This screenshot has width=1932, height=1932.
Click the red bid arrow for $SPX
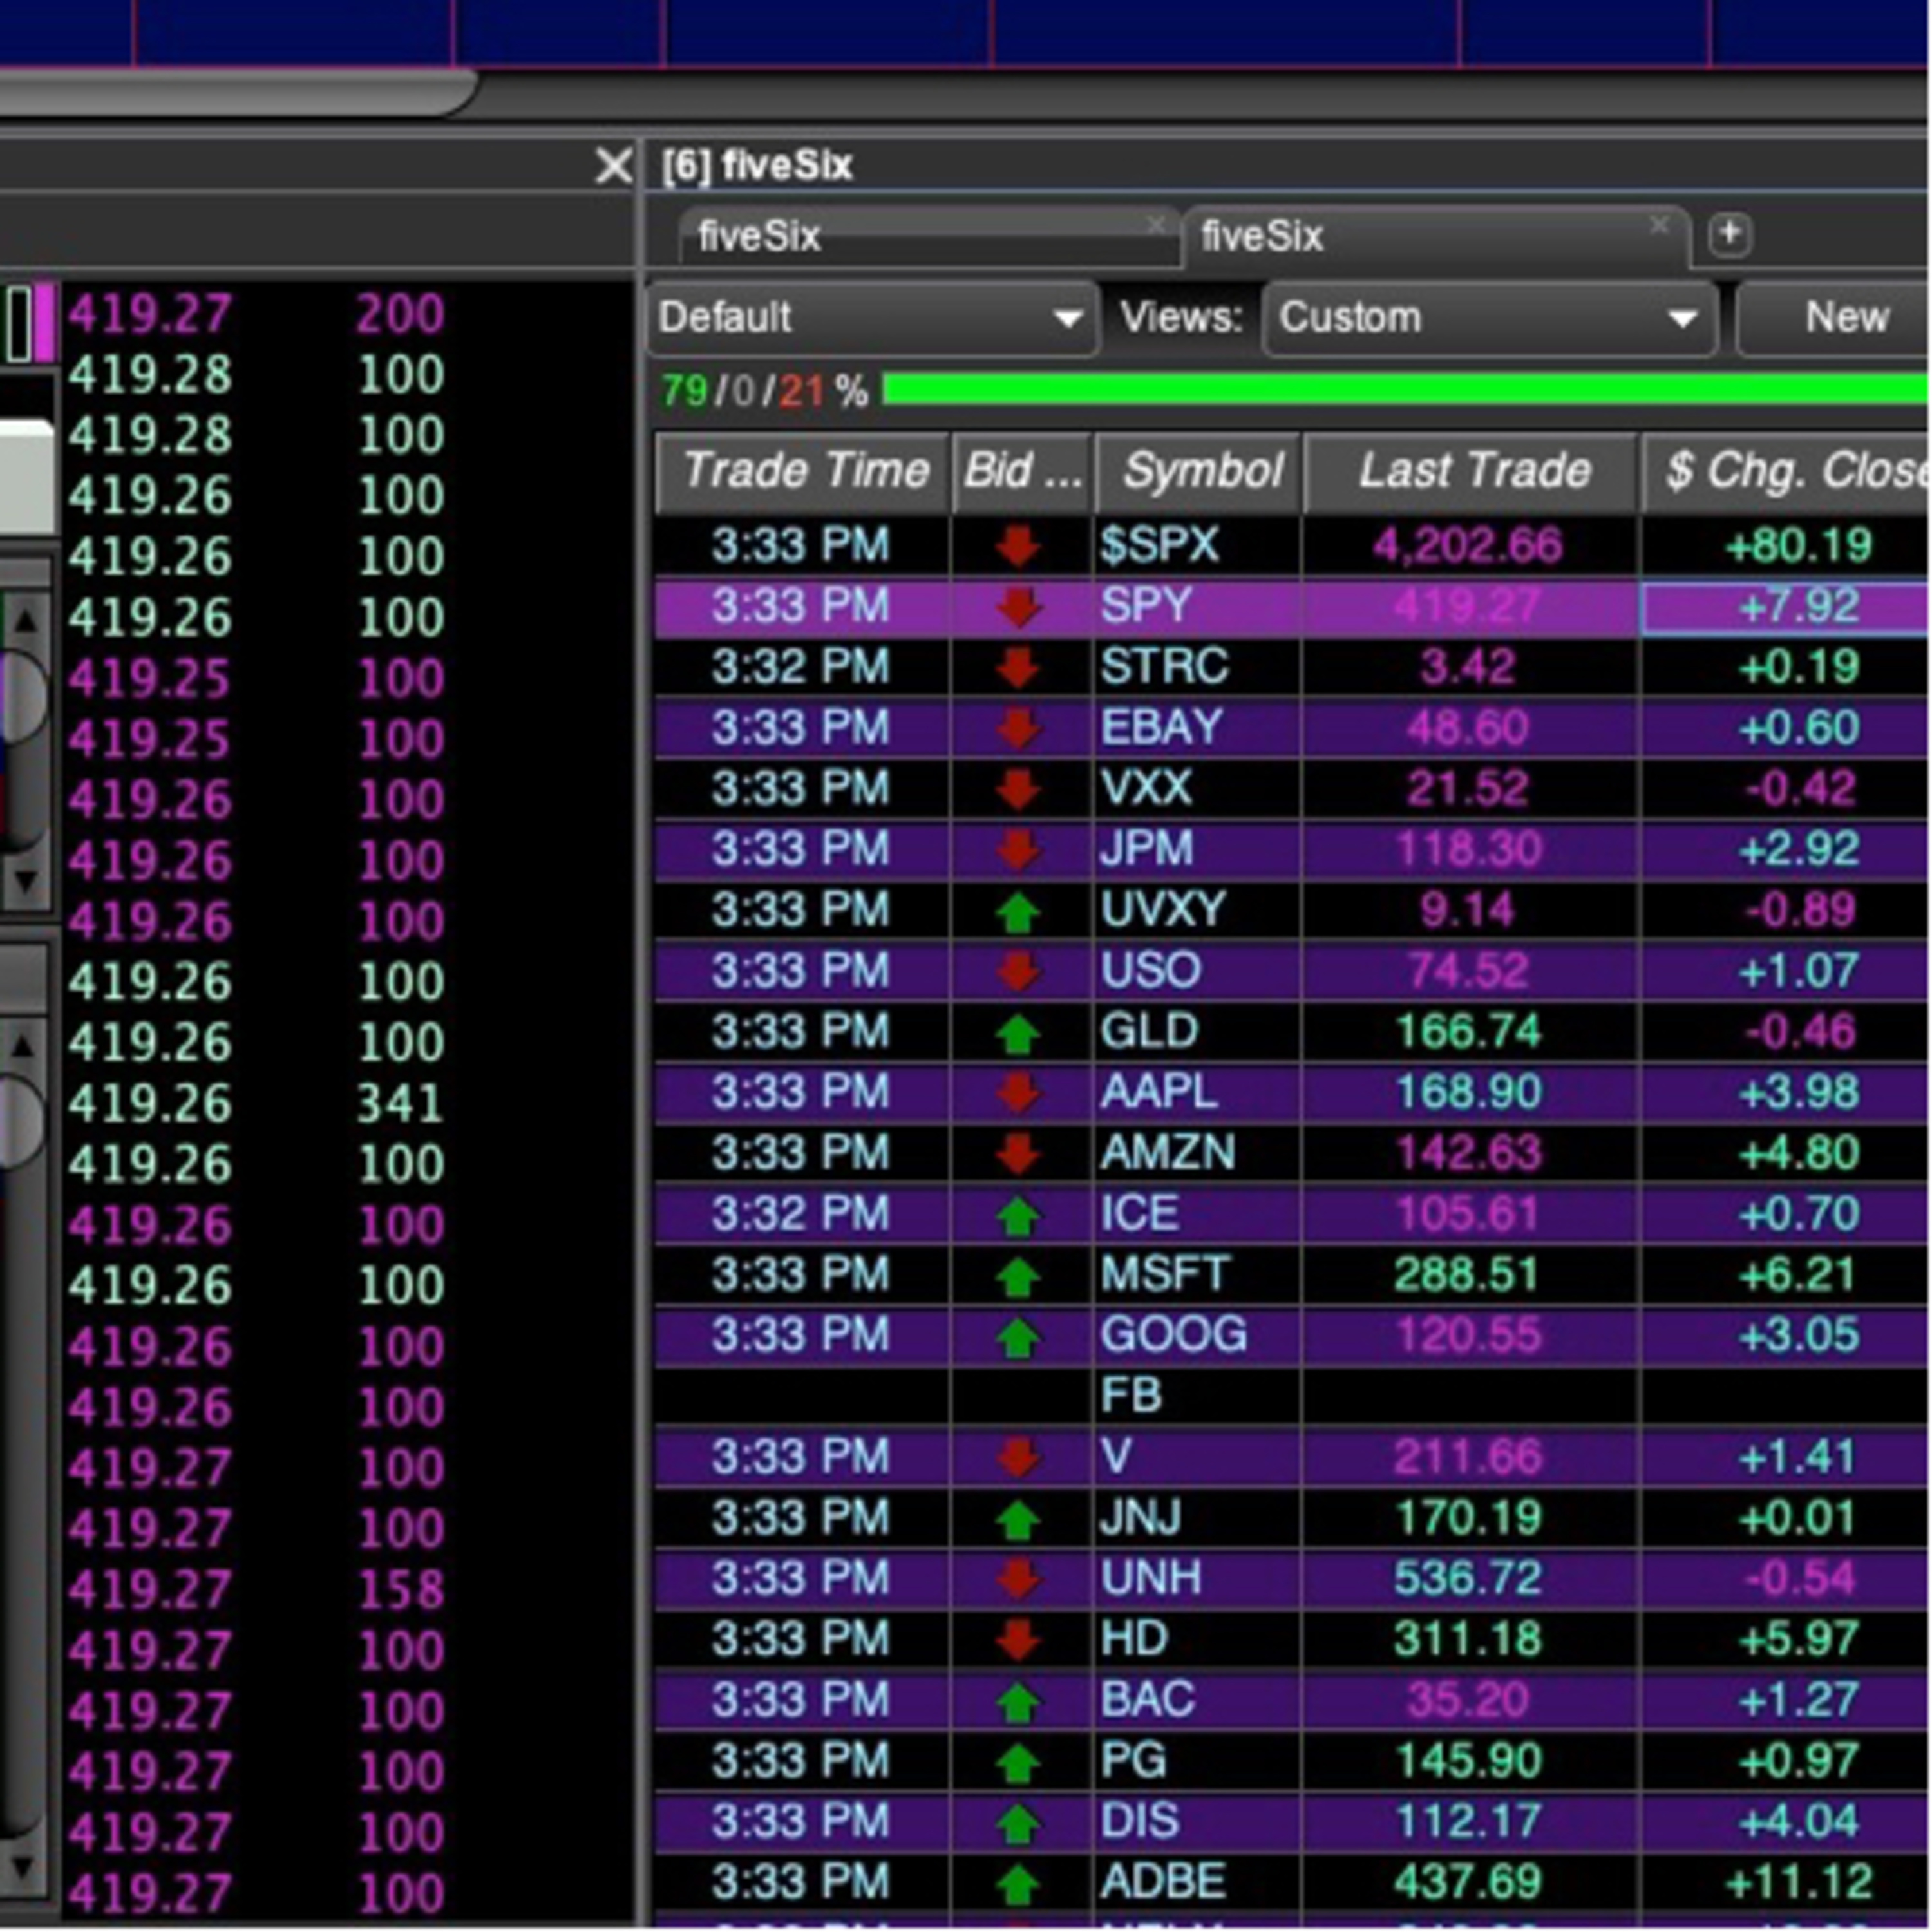click(x=1018, y=546)
